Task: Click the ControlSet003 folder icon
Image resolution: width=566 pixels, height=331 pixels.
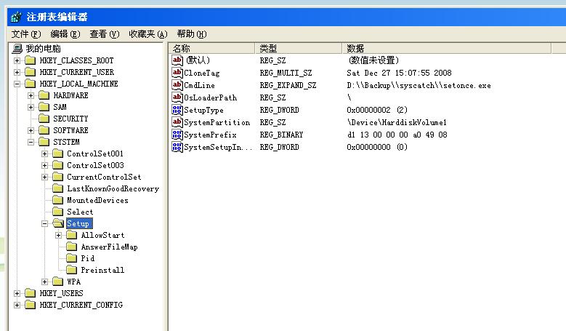Action: (57, 165)
